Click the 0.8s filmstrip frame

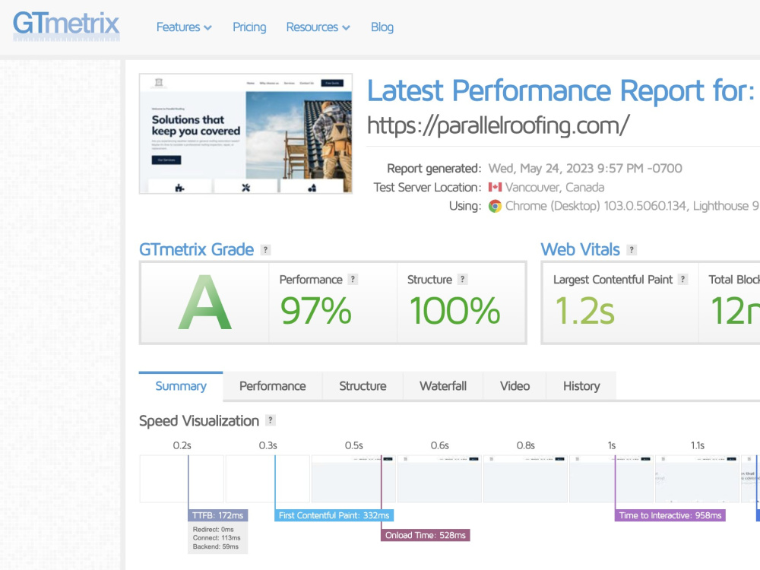pyautogui.click(x=525, y=479)
